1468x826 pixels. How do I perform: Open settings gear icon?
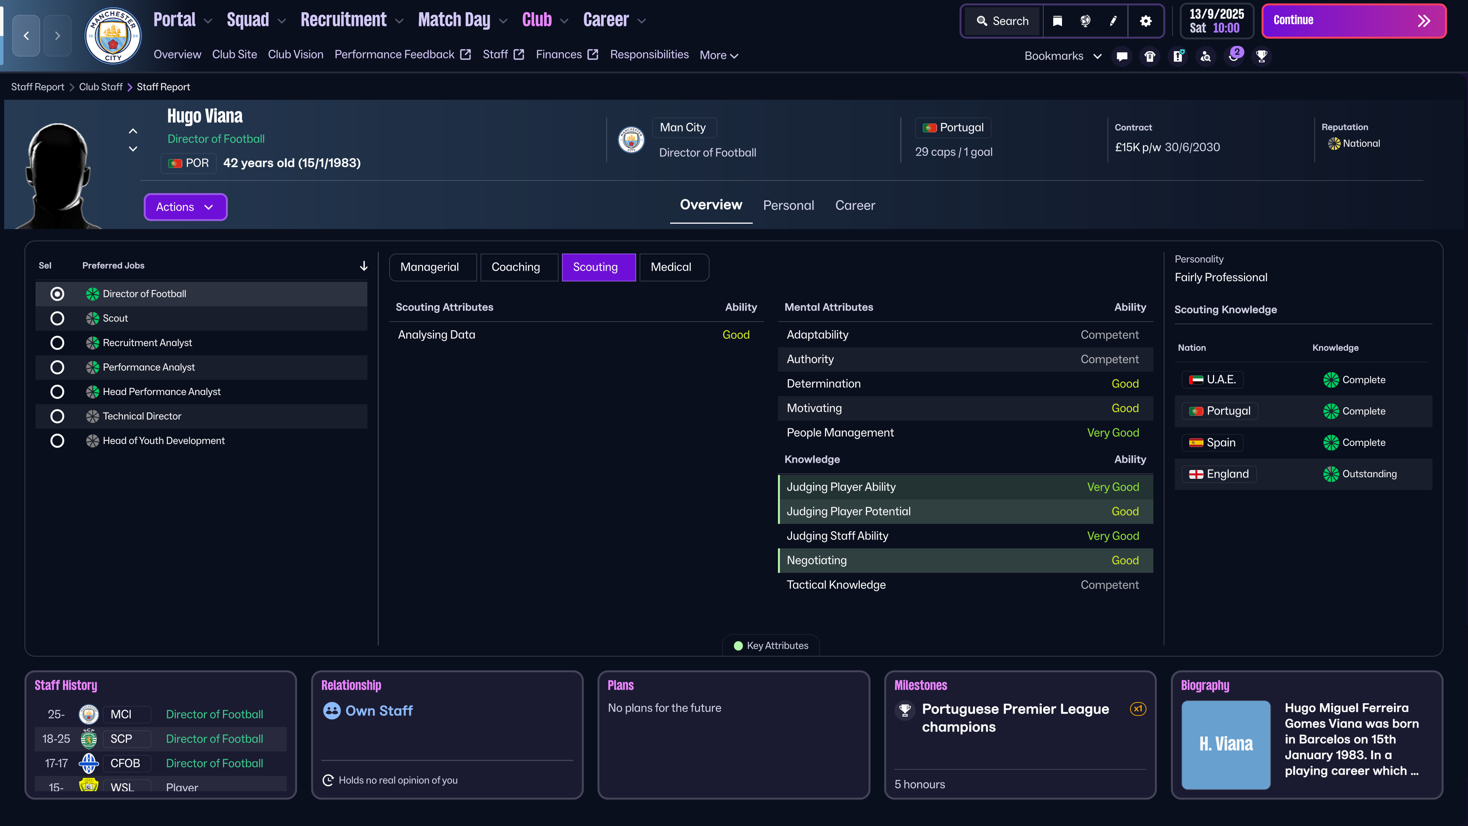pos(1145,21)
